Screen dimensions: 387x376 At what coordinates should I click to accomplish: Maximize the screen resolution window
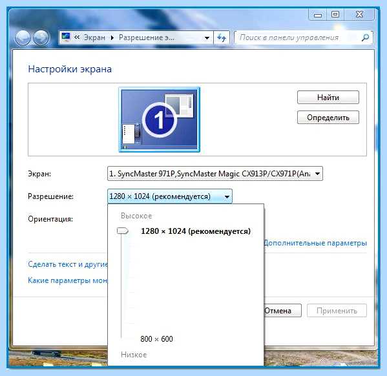[x=335, y=15]
